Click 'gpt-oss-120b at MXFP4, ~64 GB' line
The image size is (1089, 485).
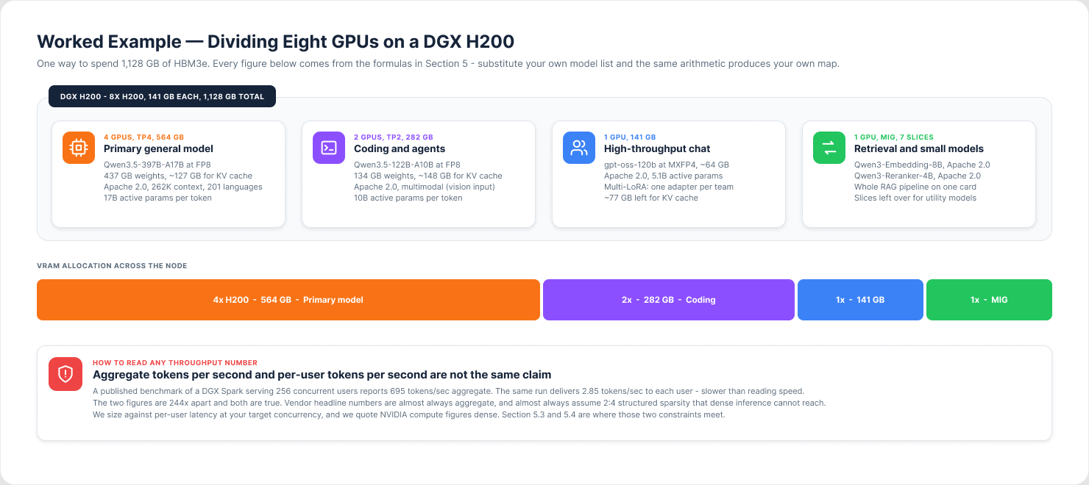pyautogui.click(x=667, y=165)
